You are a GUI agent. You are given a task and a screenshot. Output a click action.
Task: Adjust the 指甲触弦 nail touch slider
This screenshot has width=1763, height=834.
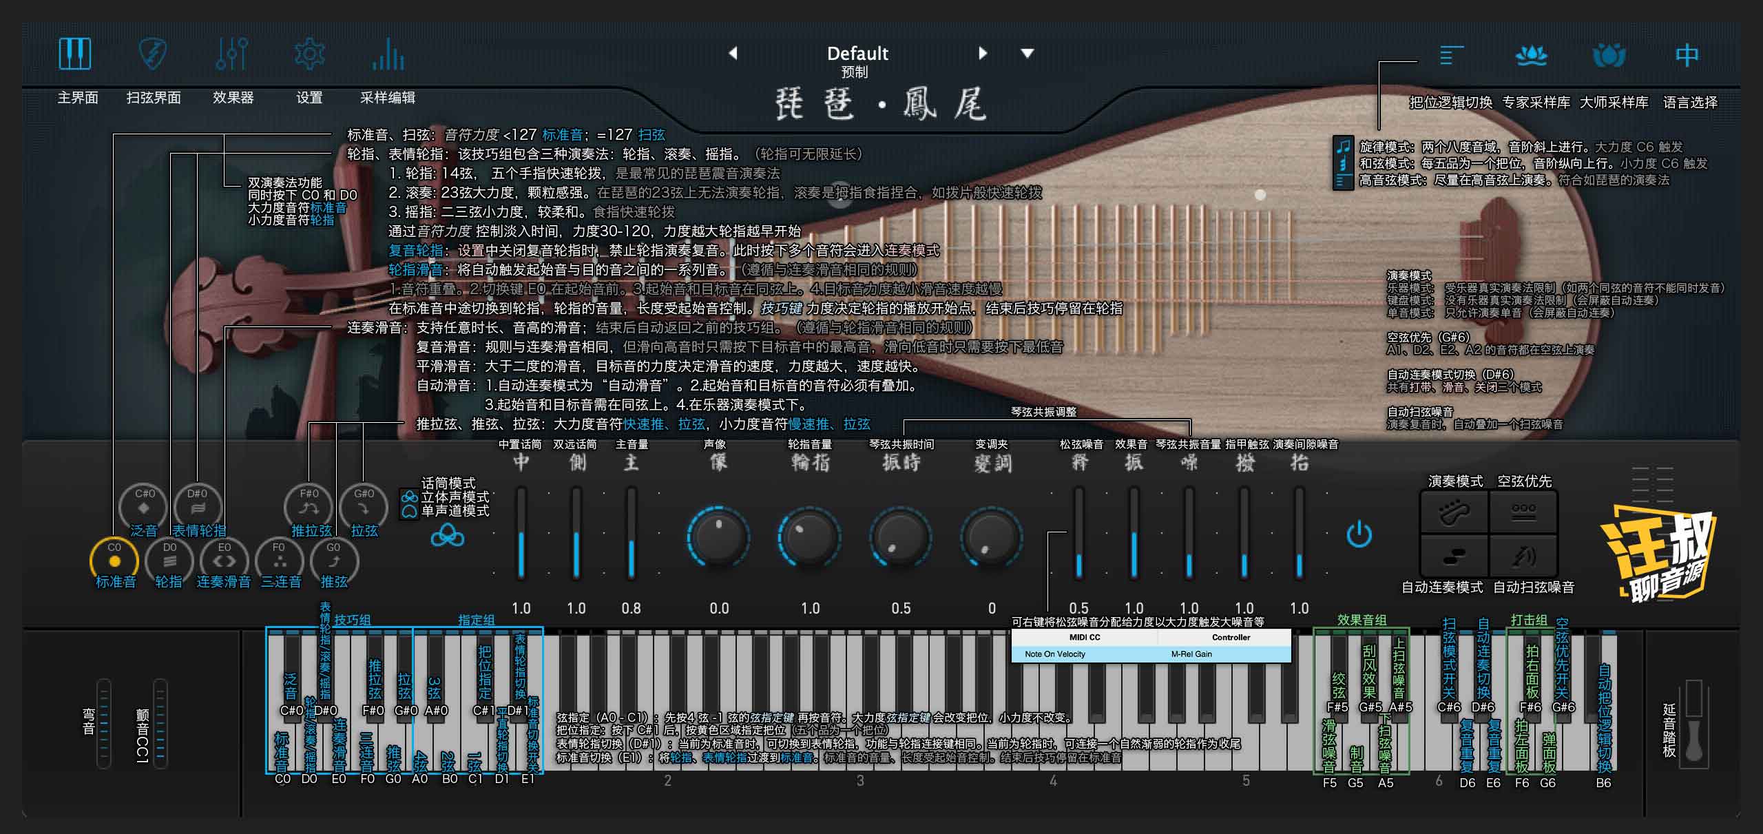[x=1244, y=532]
